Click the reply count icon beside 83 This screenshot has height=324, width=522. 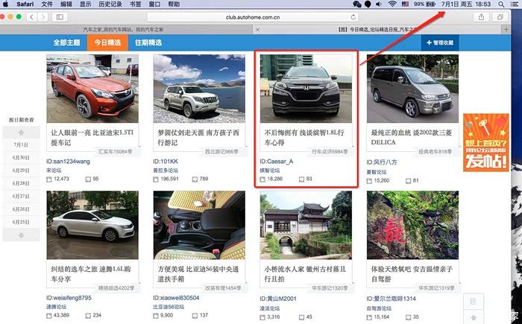click(301, 180)
